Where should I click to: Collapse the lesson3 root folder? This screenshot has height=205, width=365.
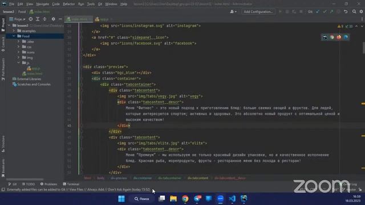[x=9, y=25]
